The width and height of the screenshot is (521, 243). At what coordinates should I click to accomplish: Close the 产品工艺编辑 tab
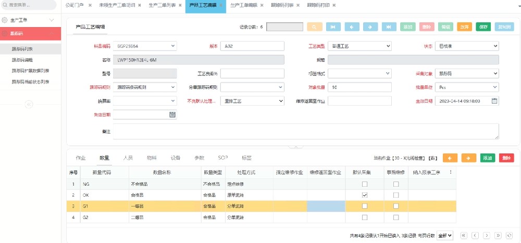coord(220,5)
